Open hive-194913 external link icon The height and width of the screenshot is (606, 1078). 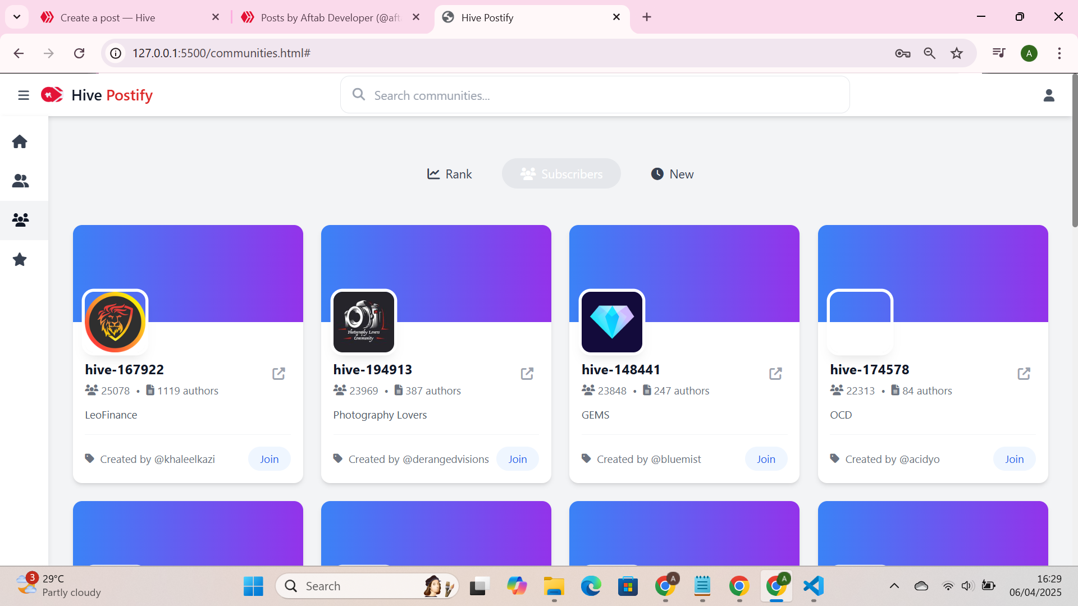[x=527, y=374]
